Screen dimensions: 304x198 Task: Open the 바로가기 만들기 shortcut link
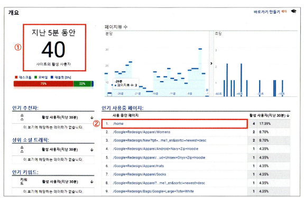tap(267, 12)
